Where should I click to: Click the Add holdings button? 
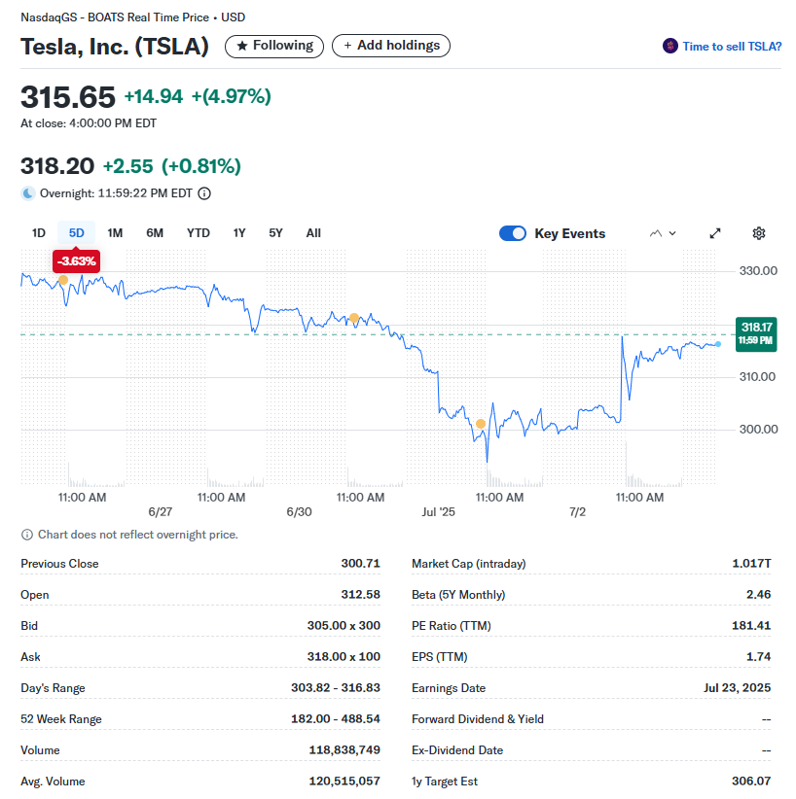tap(391, 46)
